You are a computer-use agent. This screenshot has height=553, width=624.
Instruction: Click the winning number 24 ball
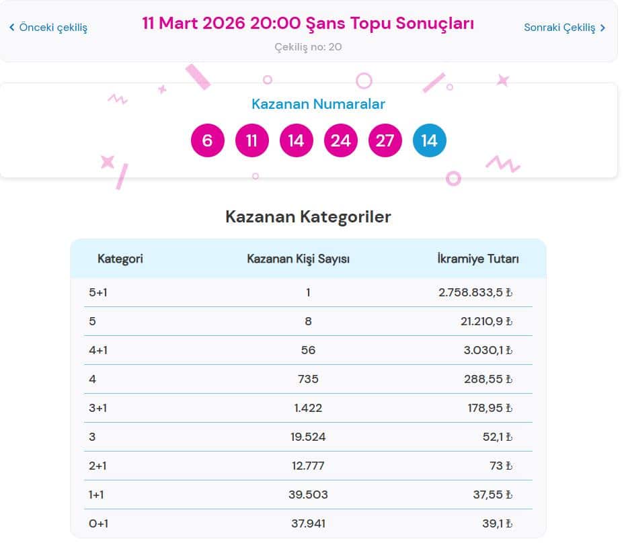[x=340, y=140]
